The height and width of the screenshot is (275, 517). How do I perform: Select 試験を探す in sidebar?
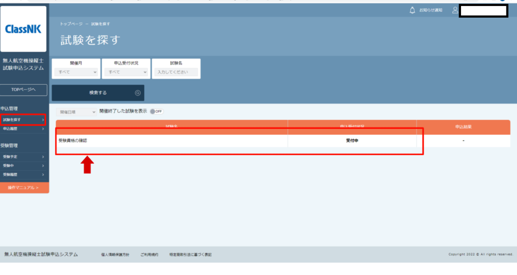tap(23, 120)
